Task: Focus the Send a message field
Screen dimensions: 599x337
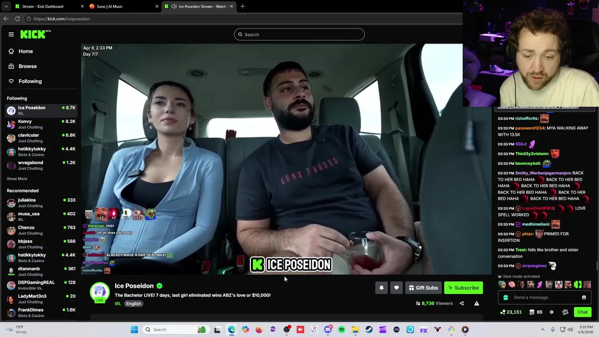Action: (545, 297)
